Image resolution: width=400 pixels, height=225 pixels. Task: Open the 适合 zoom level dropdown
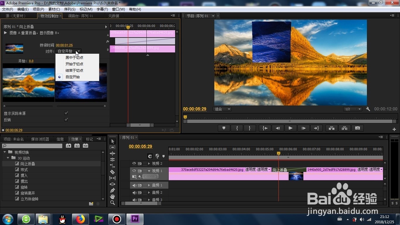(222, 109)
